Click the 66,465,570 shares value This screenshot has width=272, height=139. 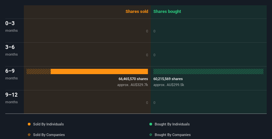tap(133, 79)
